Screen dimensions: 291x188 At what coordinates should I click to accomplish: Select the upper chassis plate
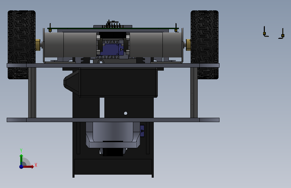tap(113, 65)
